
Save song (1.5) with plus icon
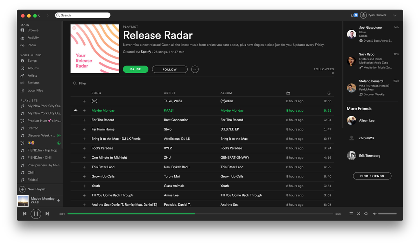tap(84, 101)
